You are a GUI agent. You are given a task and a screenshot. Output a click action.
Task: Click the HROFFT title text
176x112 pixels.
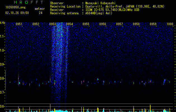[29, 2]
